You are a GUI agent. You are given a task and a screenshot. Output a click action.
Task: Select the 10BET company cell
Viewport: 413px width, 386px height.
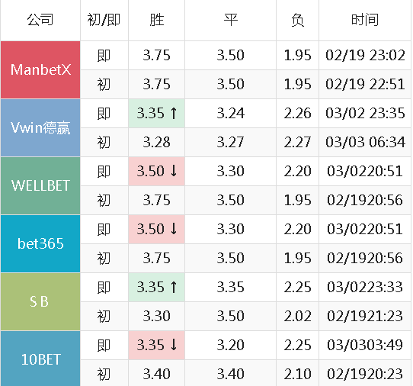pos(40,359)
